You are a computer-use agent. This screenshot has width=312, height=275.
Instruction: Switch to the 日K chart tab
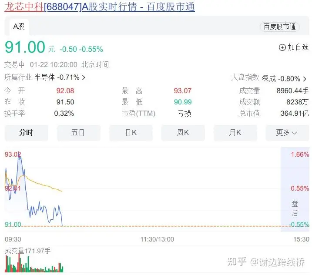131,133
